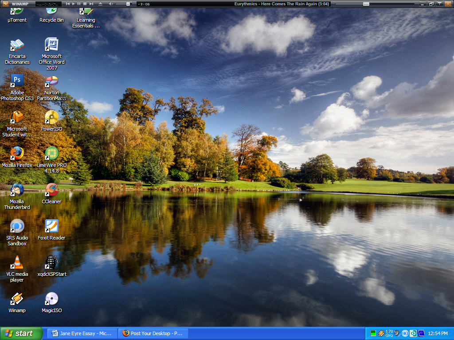Click the Winamp eject/open file button
The height and width of the screenshot is (340, 454).
[100, 4]
